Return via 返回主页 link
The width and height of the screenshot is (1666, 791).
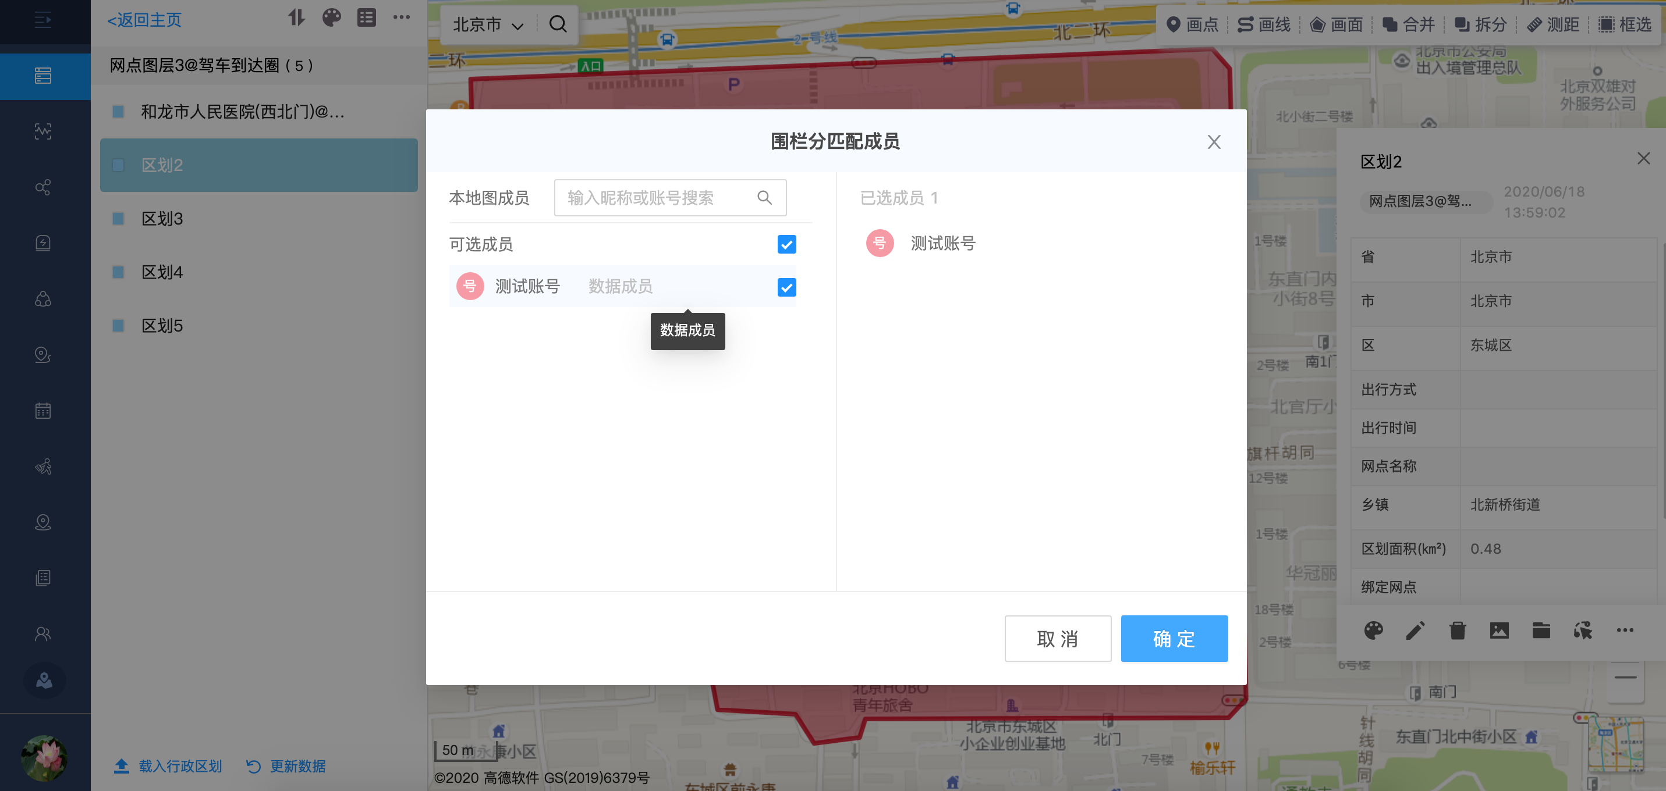pos(144,20)
